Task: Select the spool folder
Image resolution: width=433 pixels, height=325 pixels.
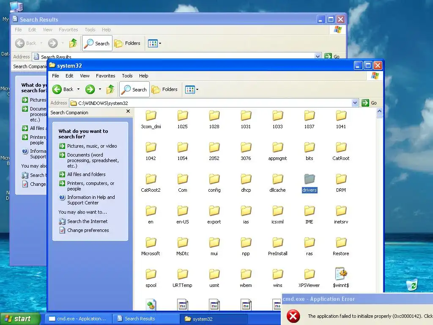Action: click(151, 278)
